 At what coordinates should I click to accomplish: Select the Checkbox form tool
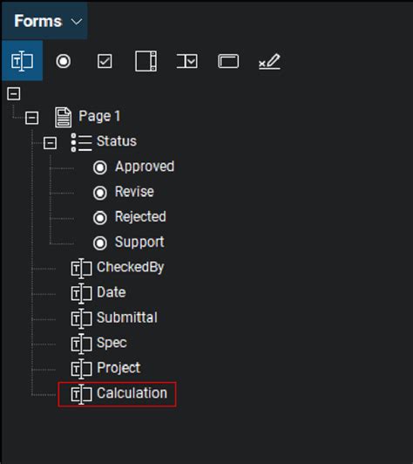tap(105, 61)
